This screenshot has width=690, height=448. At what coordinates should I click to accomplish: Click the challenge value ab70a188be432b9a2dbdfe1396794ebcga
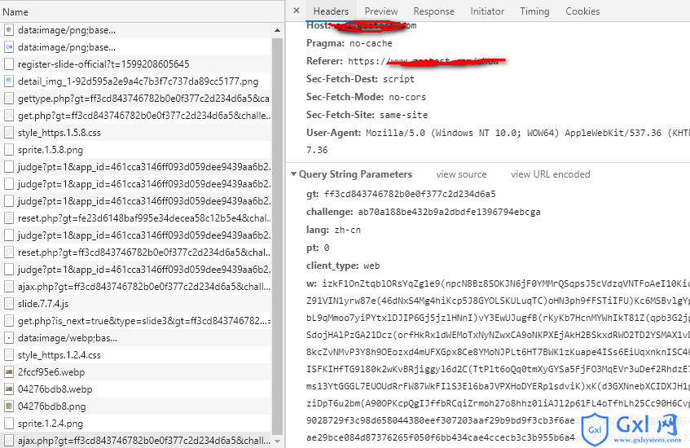pyautogui.click(x=449, y=212)
